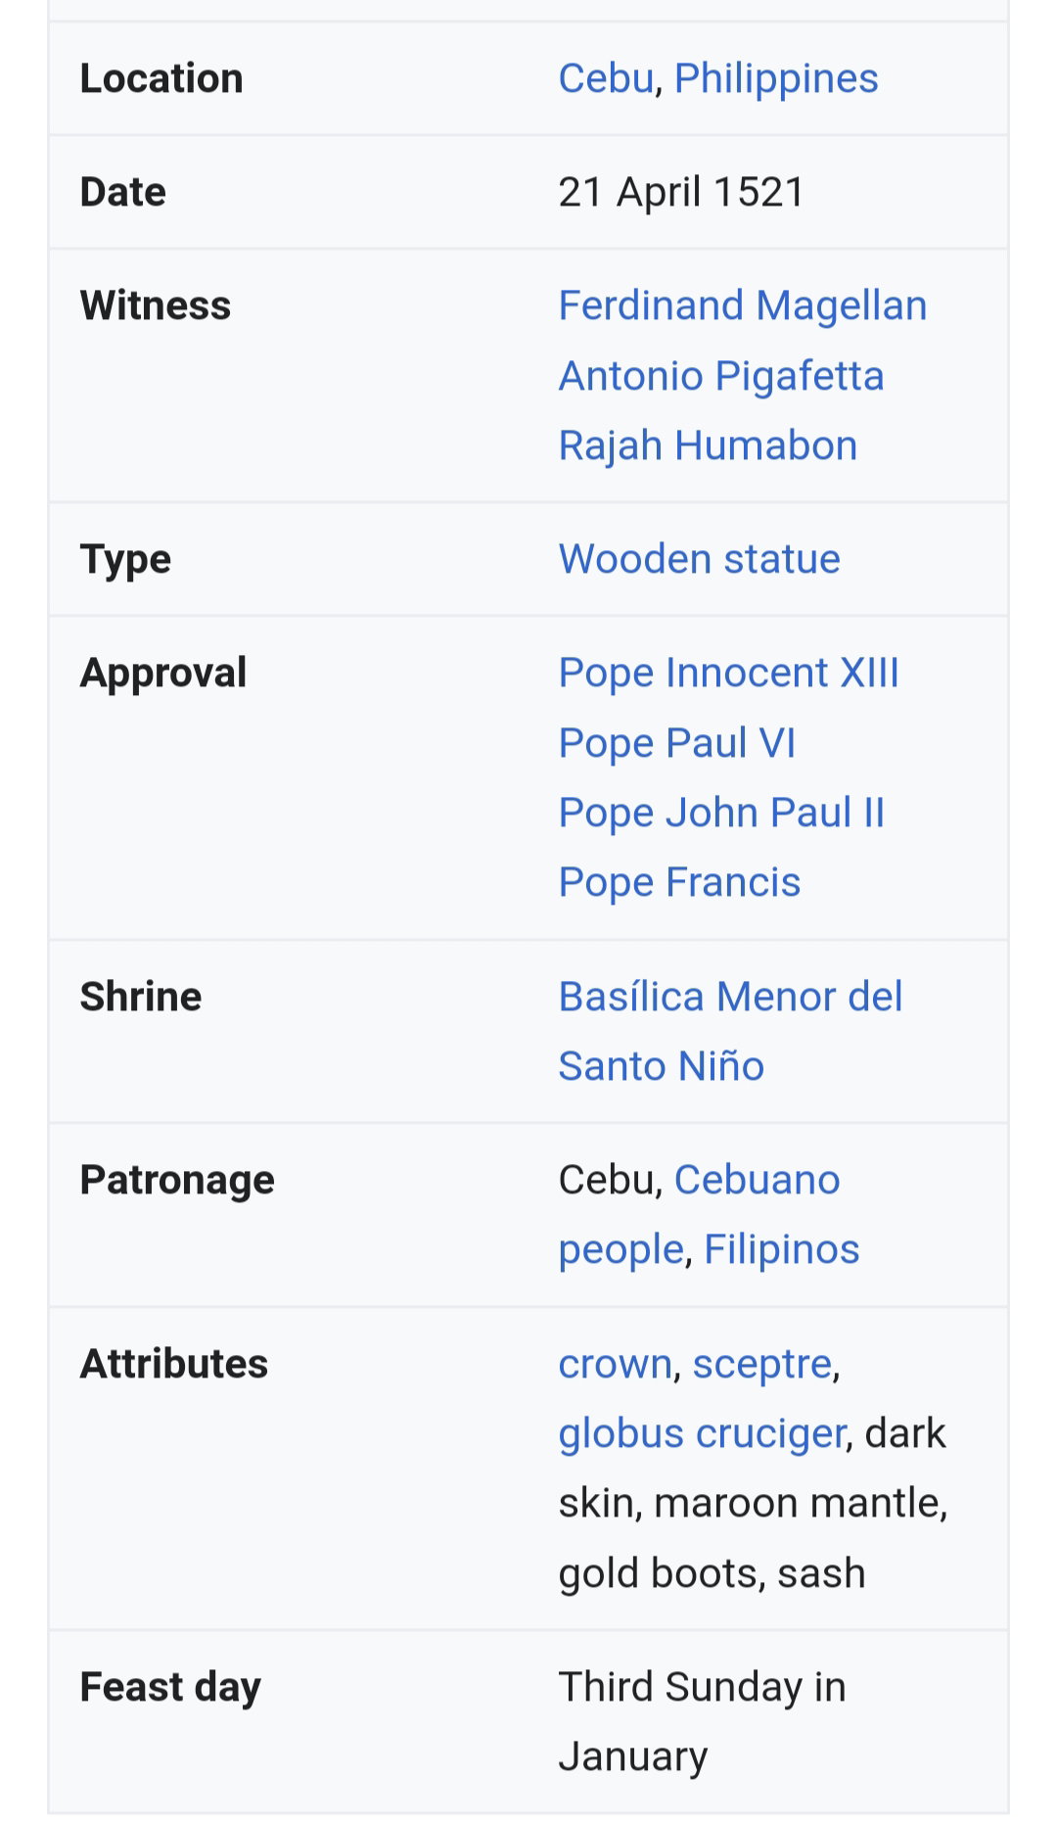The width and height of the screenshot is (1057, 1824).
Task: Open the Philippines link
Action: pyautogui.click(x=776, y=78)
